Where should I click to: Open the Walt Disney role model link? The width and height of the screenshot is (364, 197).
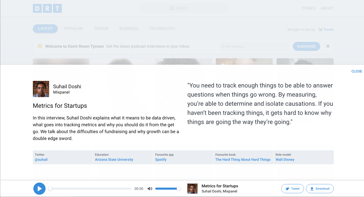285,159
